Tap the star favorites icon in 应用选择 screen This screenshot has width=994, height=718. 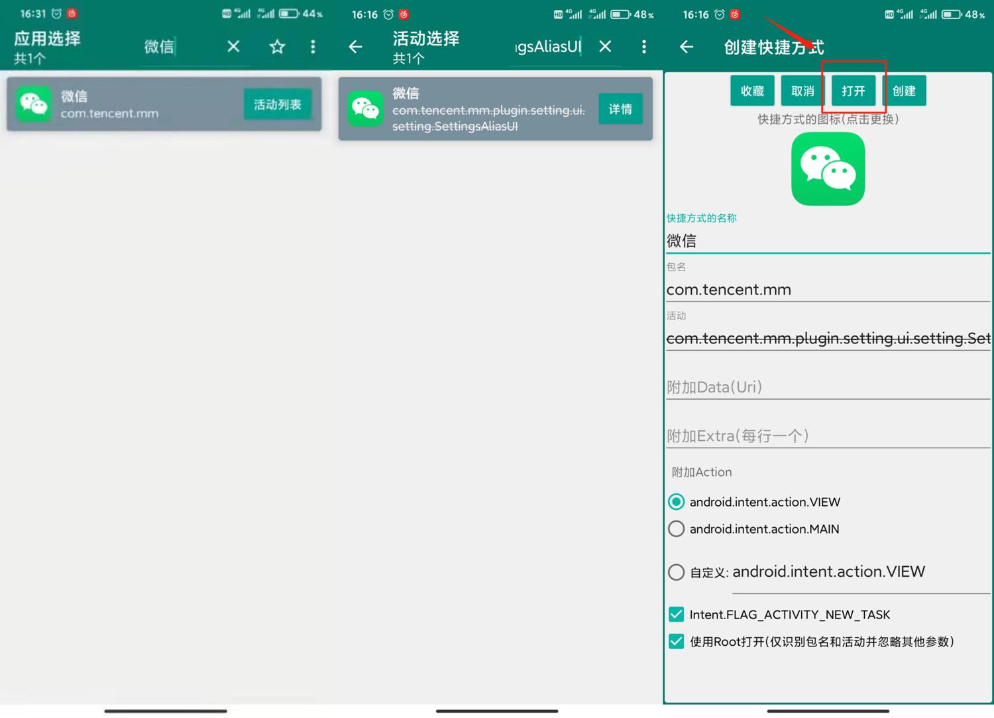click(x=276, y=46)
